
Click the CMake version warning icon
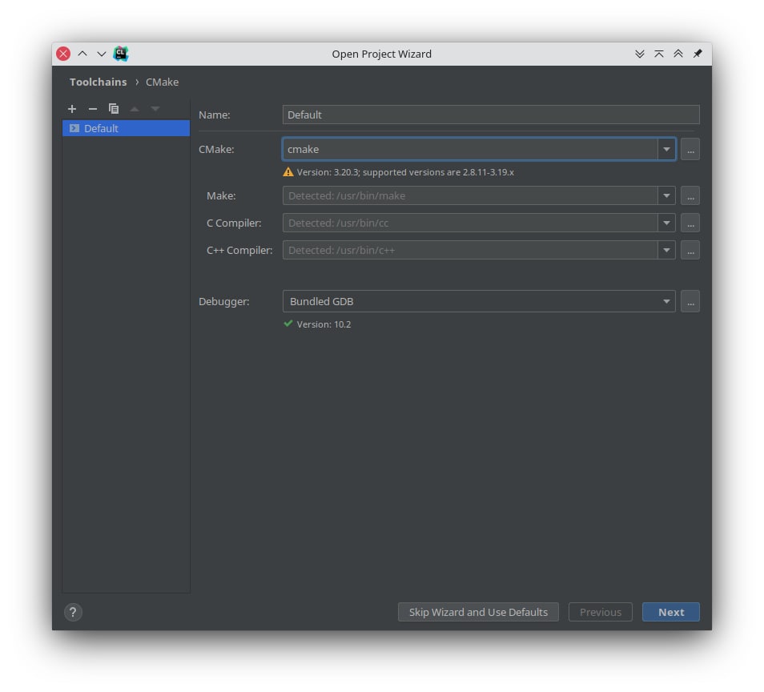point(288,172)
